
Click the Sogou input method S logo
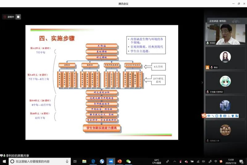[204, 116]
